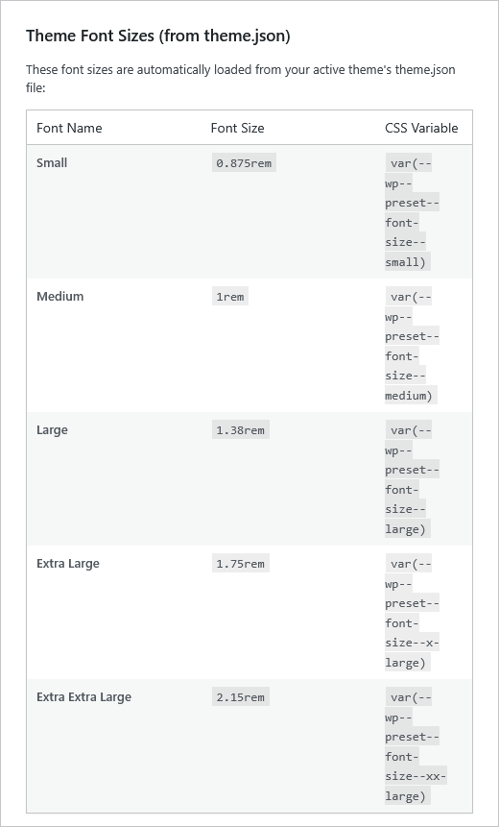Screen dimensions: 499x827
Task: Click the Theme Font Sizes heading
Action: click(158, 36)
